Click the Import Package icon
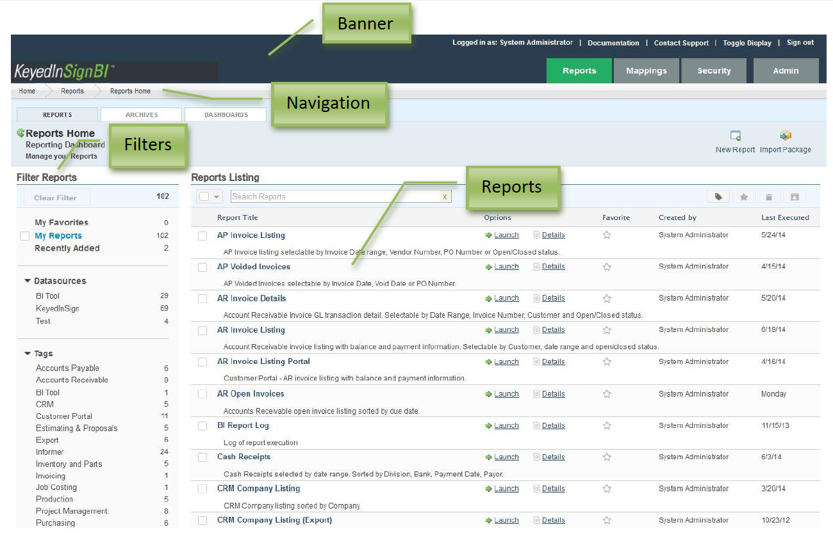833x552 pixels. (786, 136)
